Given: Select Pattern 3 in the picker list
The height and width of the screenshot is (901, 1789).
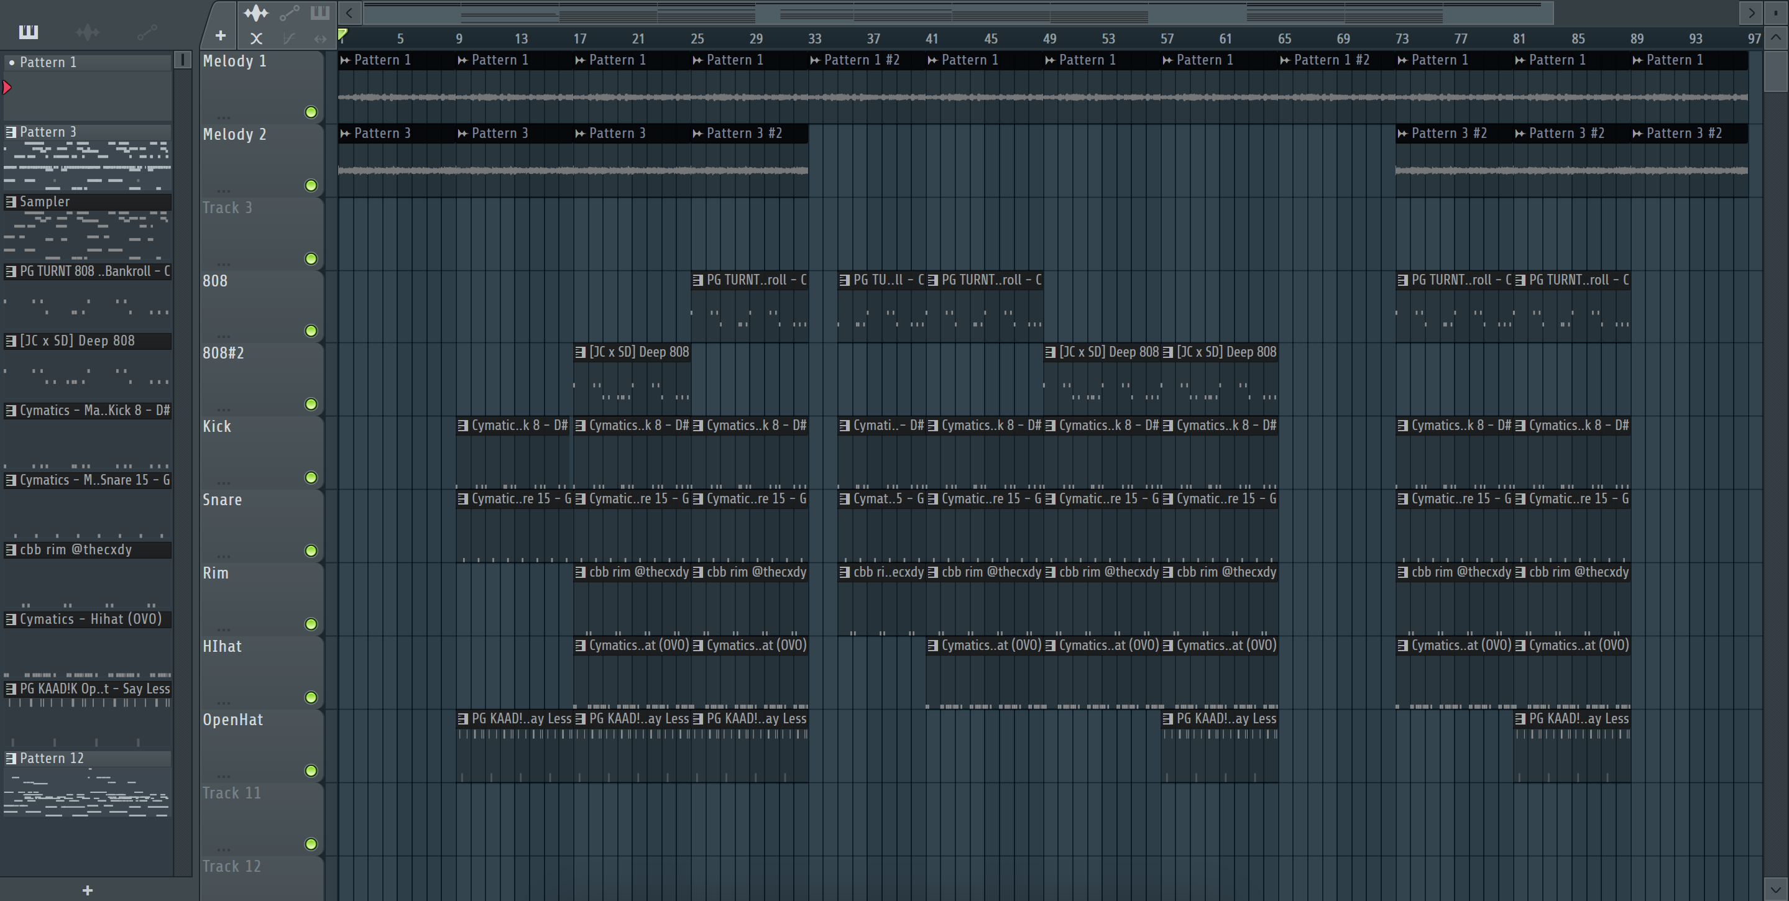Looking at the screenshot, I should (88, 132).
